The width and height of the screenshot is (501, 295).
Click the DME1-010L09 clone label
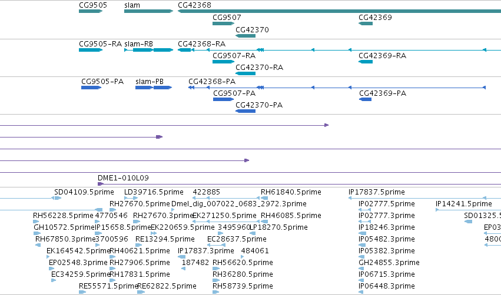tap(123, 177)
